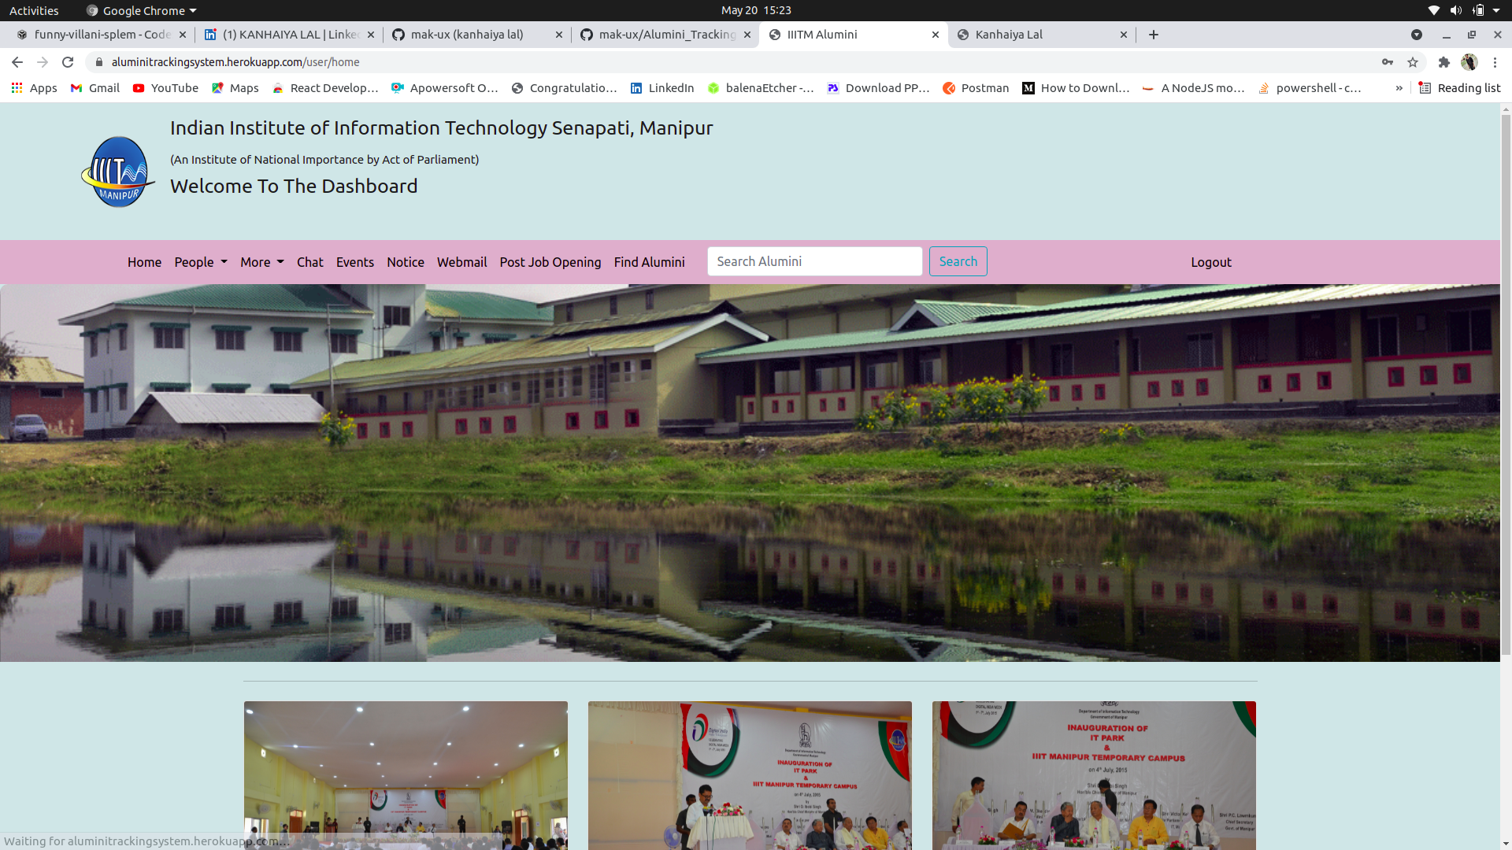Show hidden bookmarks overflow chevron
The height and width of the screenshot is (850, 1512).
[1399, 88]
